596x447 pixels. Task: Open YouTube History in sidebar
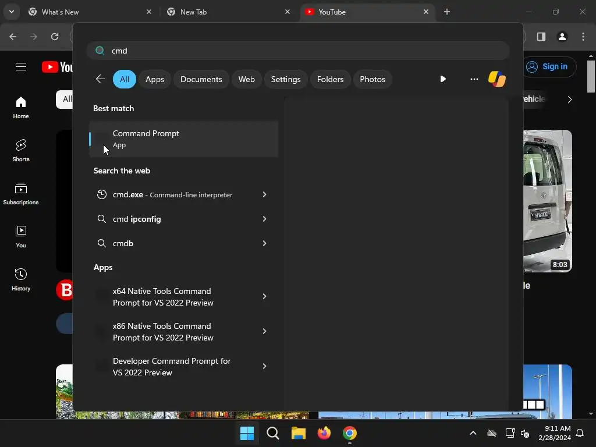tap(21, 280)
